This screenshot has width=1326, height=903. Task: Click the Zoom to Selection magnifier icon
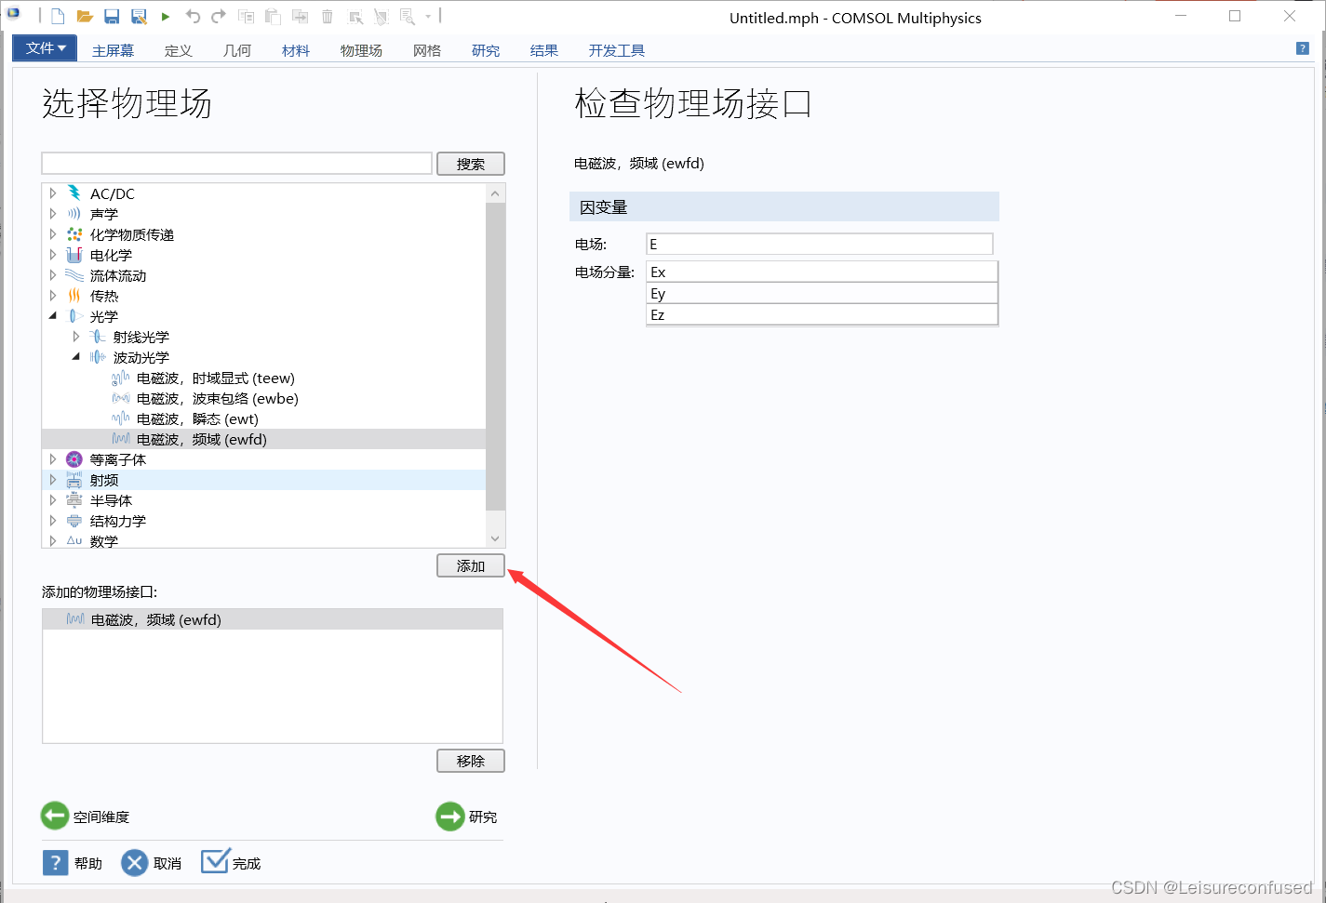pyautogui.click(x=408, y=17)
